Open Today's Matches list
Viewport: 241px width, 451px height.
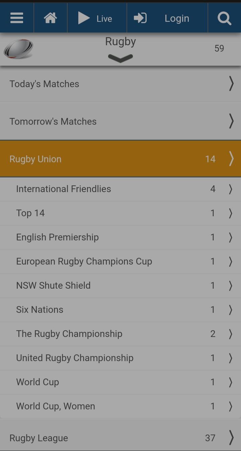click(120, 84)
